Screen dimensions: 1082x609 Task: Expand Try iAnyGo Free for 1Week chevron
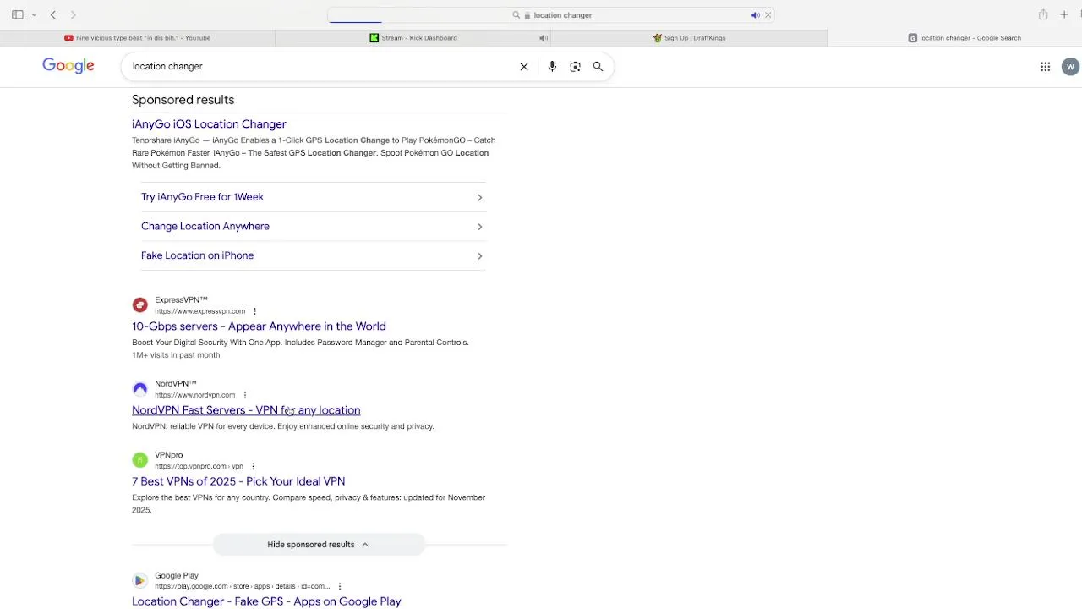click(479, 197)
